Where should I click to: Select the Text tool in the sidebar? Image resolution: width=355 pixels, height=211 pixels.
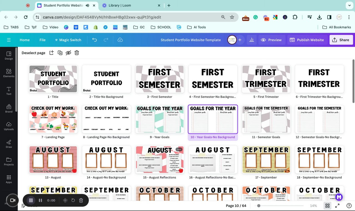[x=9, y=91]
